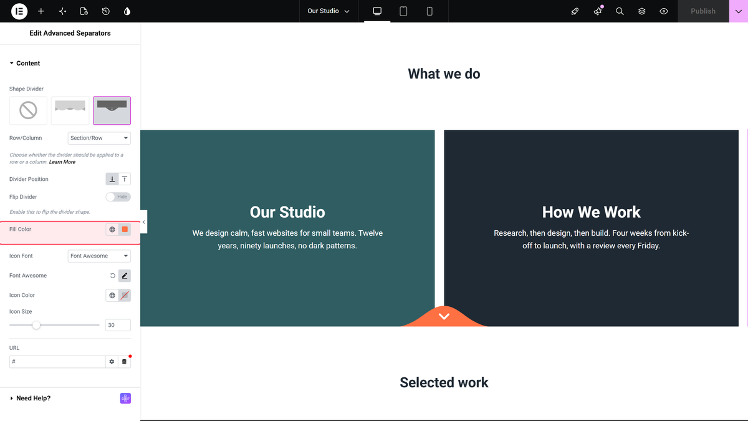748x421 pixels.
Task: Click the Edit Advanced Separators panel title
Action: point(70,33)
